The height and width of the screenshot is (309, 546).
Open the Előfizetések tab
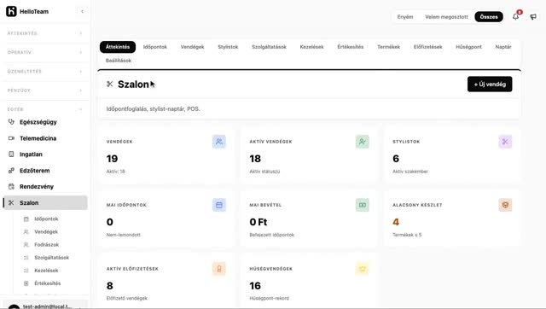[428, 47]
